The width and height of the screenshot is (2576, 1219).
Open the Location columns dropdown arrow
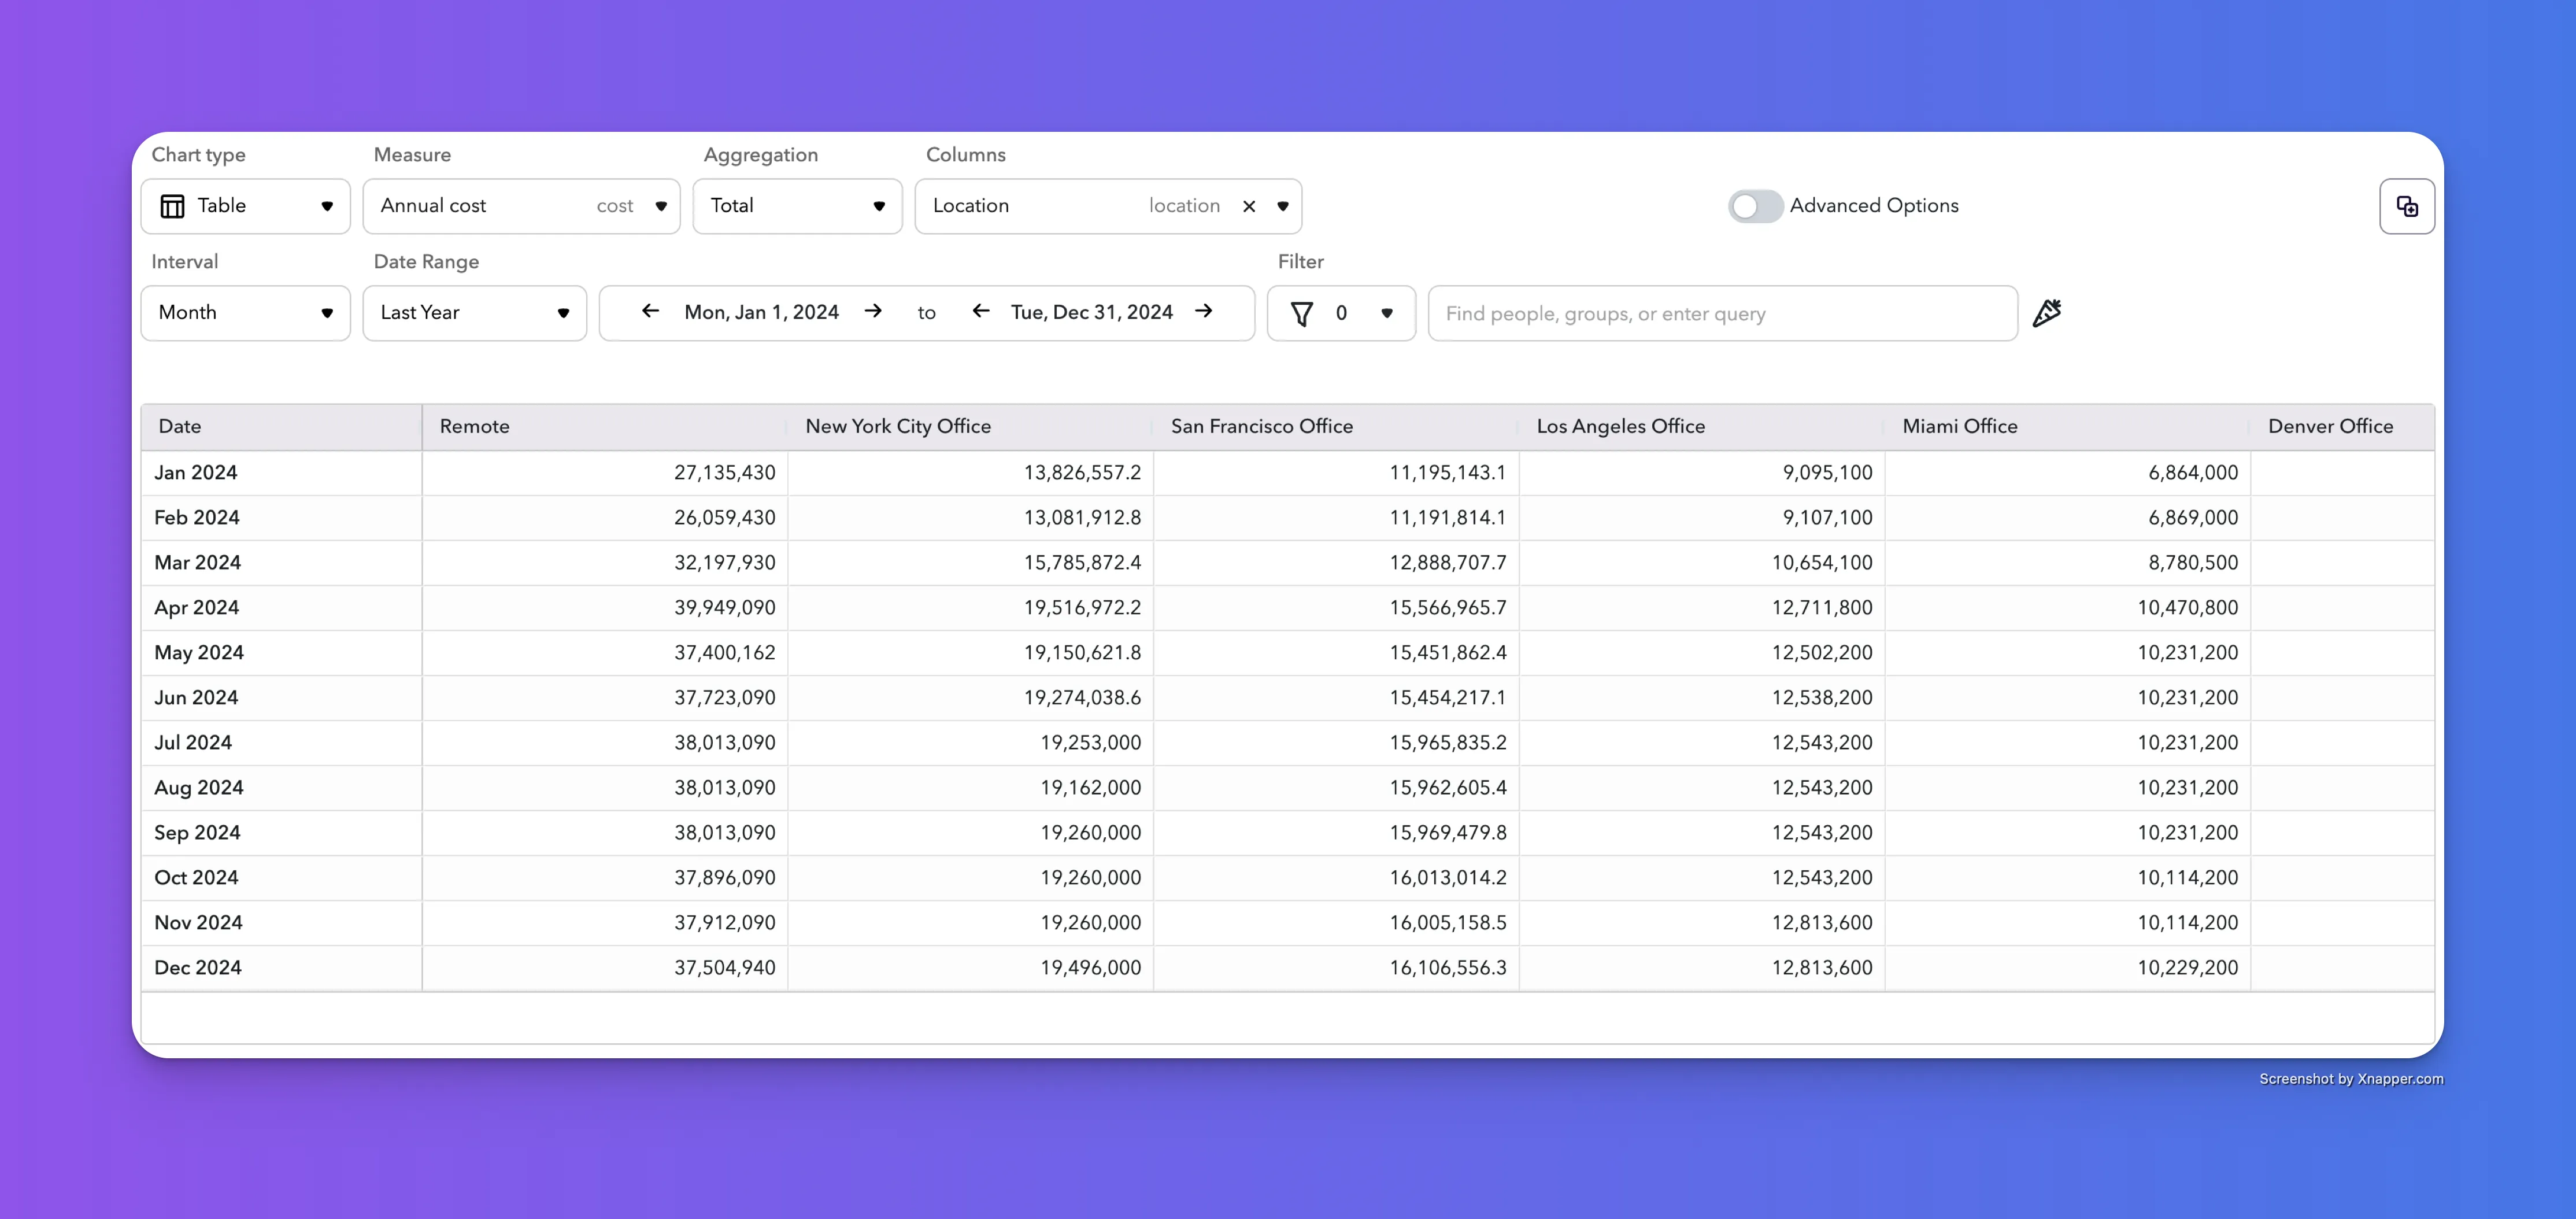click(x=1282, y=206)
